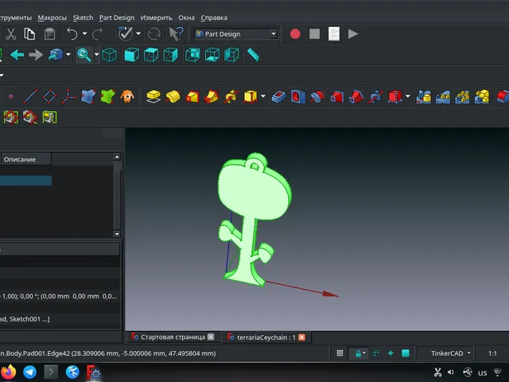
Task: Switch to left view cube
Action: pos(231,55)
